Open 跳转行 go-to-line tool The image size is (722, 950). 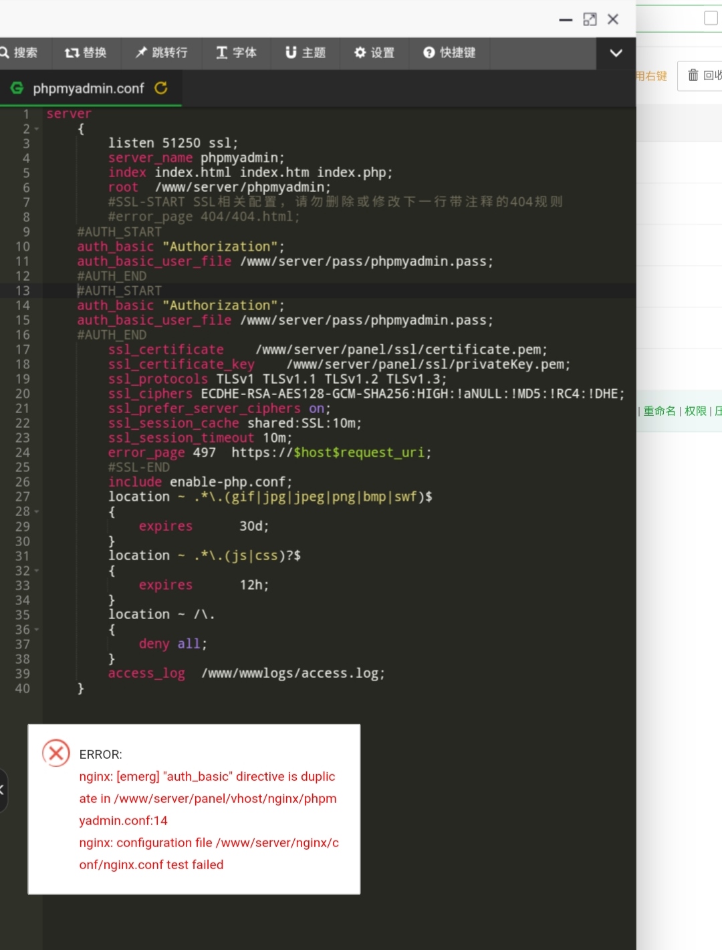[161, 53]
